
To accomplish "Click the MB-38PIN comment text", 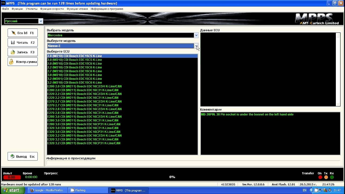I will click(247, 115).
